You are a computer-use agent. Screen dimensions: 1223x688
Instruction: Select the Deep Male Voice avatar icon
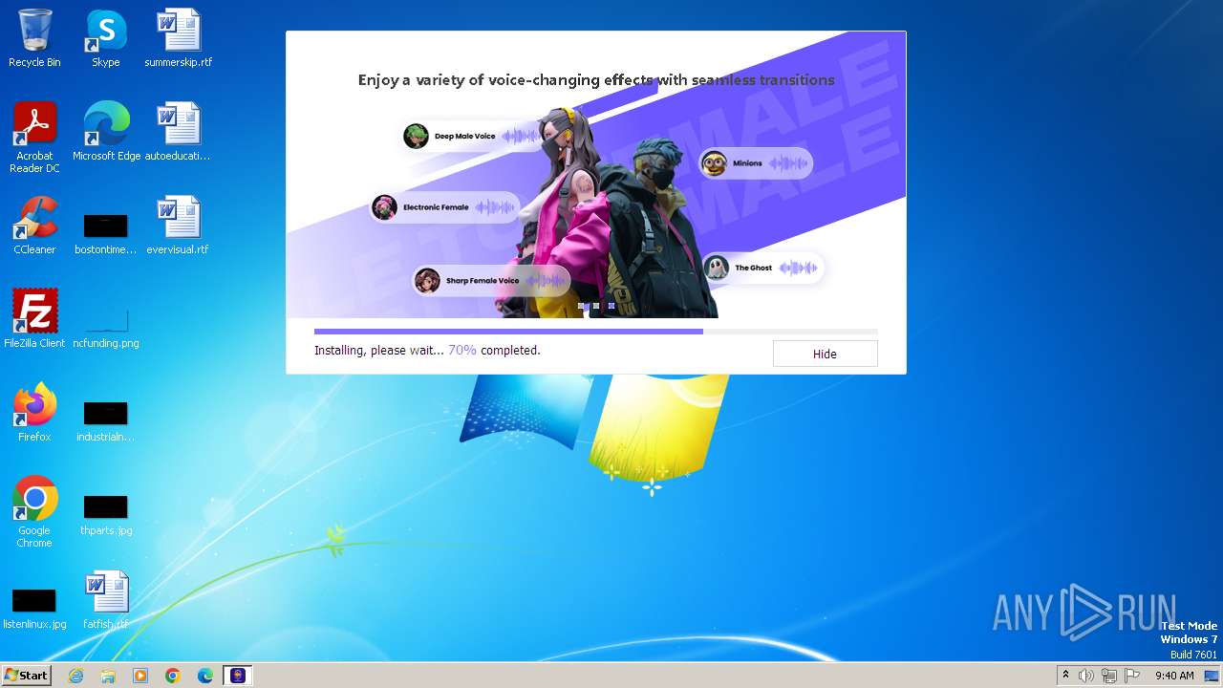416,136
